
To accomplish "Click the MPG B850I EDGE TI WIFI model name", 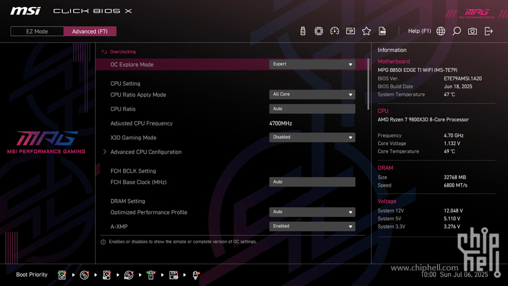I will click(x=418, y=70).
